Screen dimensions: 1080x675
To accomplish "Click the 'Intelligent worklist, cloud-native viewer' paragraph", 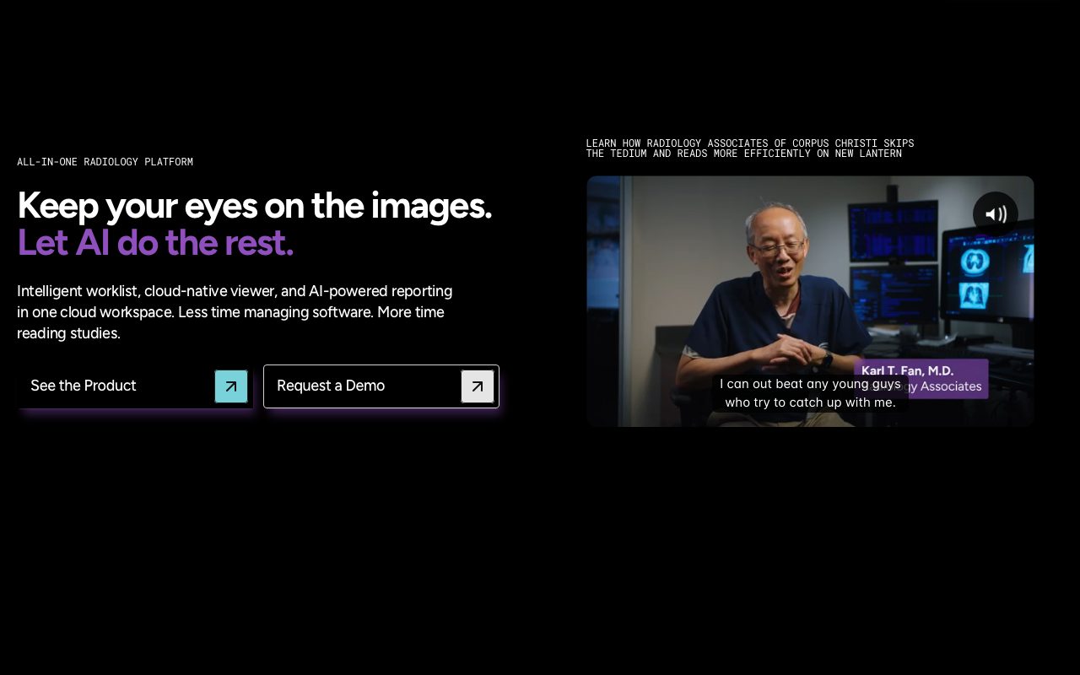I will [x=235, y=312].
